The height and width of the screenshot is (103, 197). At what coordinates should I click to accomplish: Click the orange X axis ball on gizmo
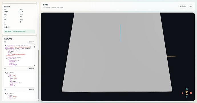point(191,93)
